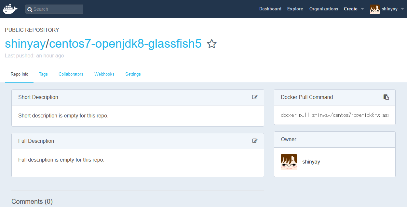Click the shinyay namespace link in title

coord(25,44)
